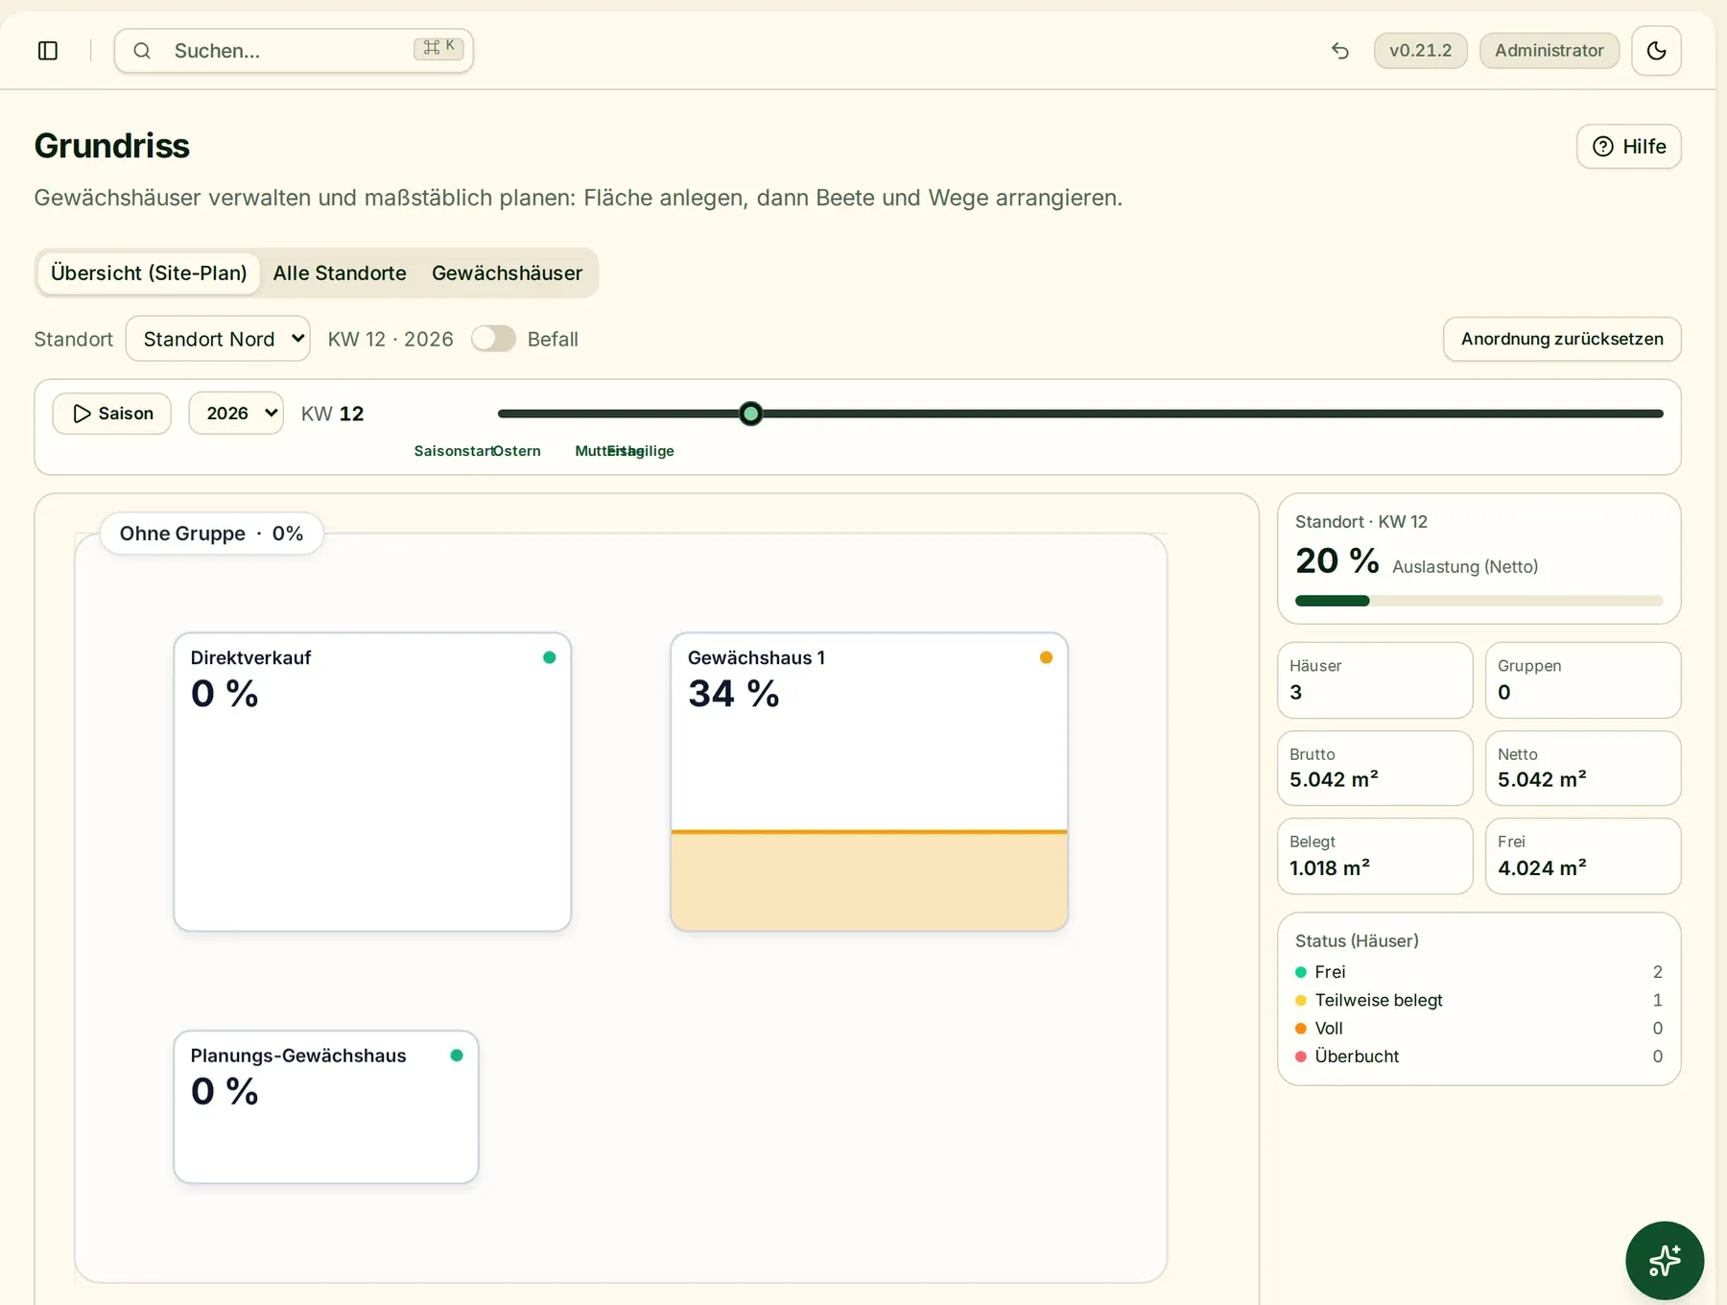The width and height of the screenshot is (1727, 1305).
Task: Click the Gruppen 0 stat card
Action: [1583, 680]
